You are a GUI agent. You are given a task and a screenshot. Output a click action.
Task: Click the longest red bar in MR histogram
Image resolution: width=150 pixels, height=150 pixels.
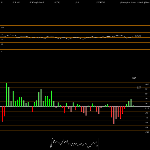[114, 115]
